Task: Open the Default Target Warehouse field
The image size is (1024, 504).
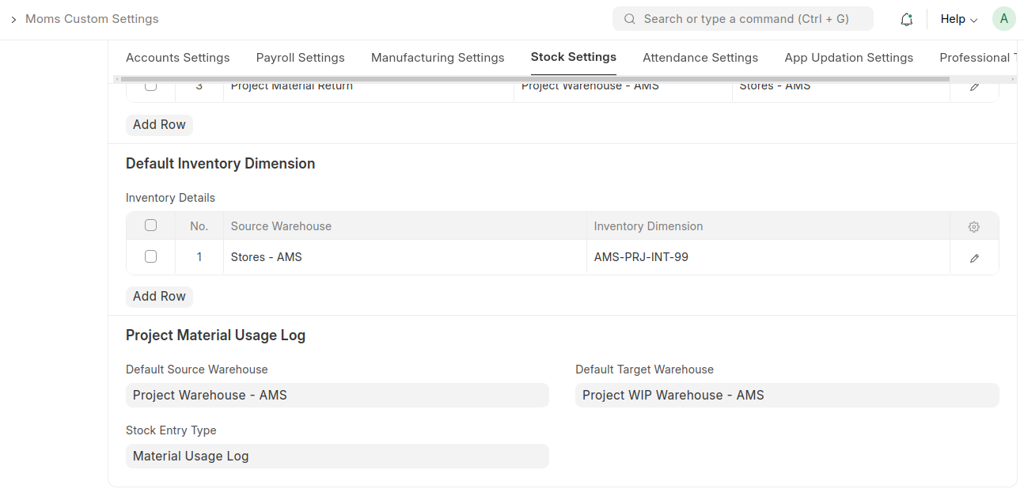Action: [787, 395]
